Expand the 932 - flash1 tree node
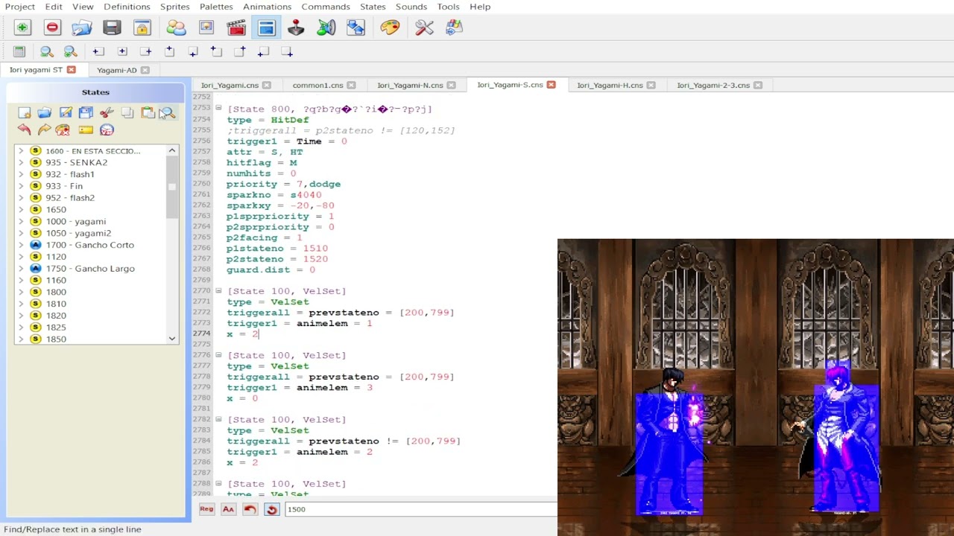This screenshot has width=954, height=536. click(x=21, y=174)
